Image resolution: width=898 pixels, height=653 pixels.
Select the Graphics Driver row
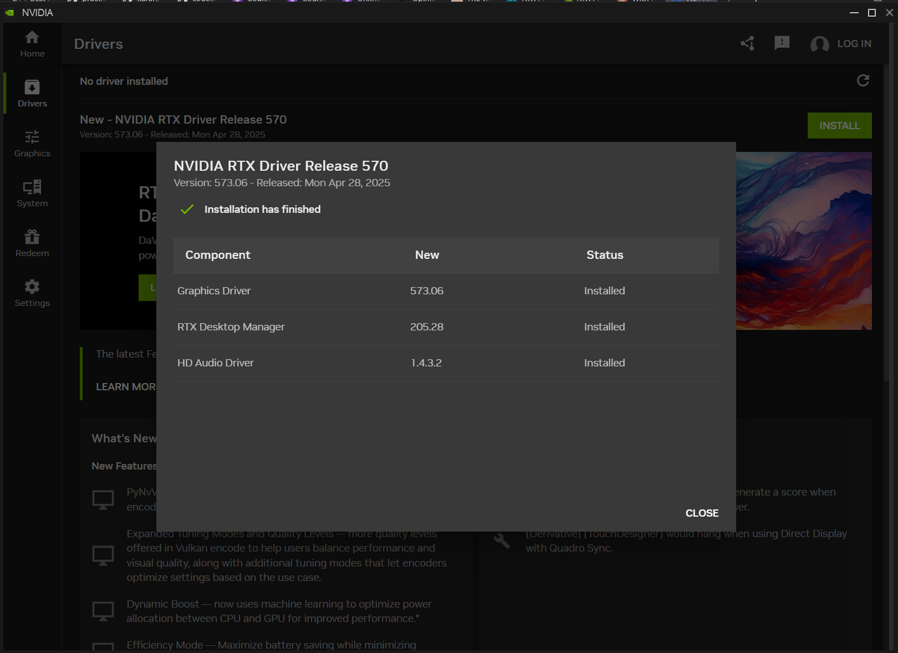446,291
